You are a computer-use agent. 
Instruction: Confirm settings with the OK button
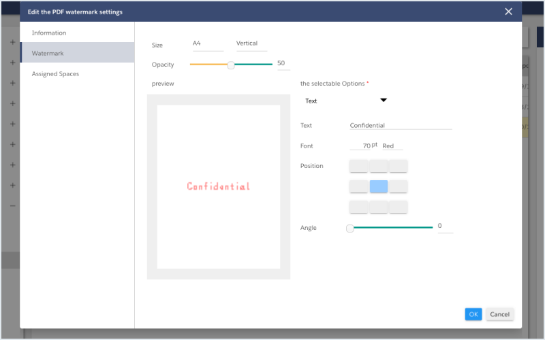(x=473, y=314)
